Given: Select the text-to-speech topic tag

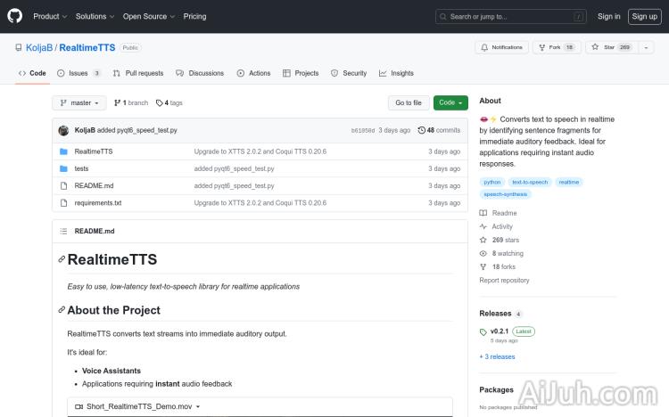Looking at the screenshot, I should [x=530, y=182].
